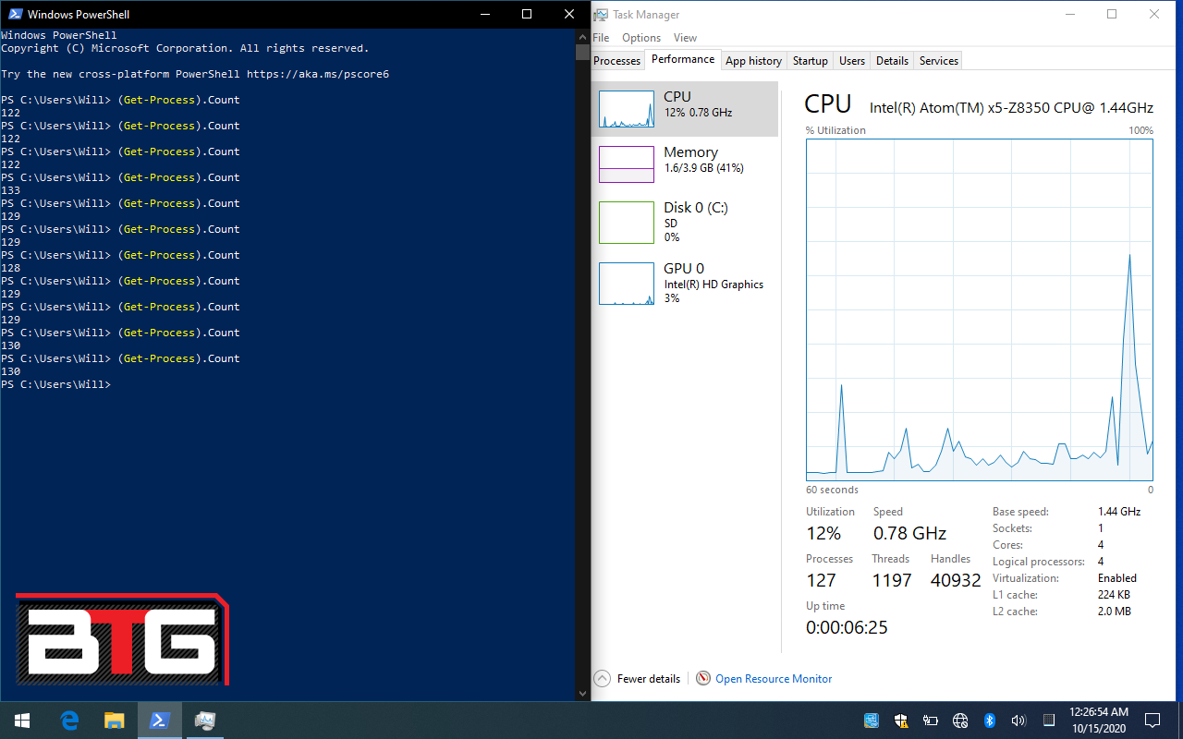
Task: Open the Options menu in Task Manager
Action: 640,38
